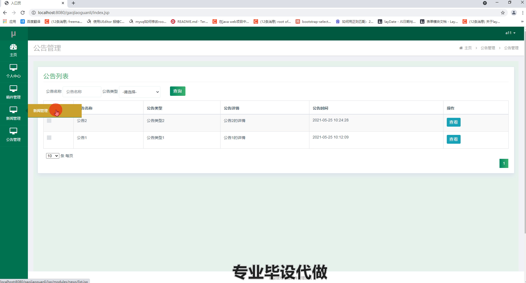Open the browser profile avatar icon
This screenshot has width=526, height=283.
coord(514,13)
